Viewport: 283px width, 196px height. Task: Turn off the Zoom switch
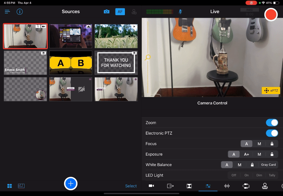(x=272, y=123)
